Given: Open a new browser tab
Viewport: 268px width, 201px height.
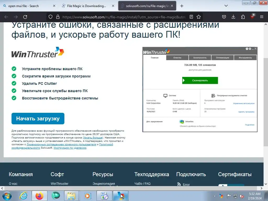Looking at the screenshot, I should [182, 6].
